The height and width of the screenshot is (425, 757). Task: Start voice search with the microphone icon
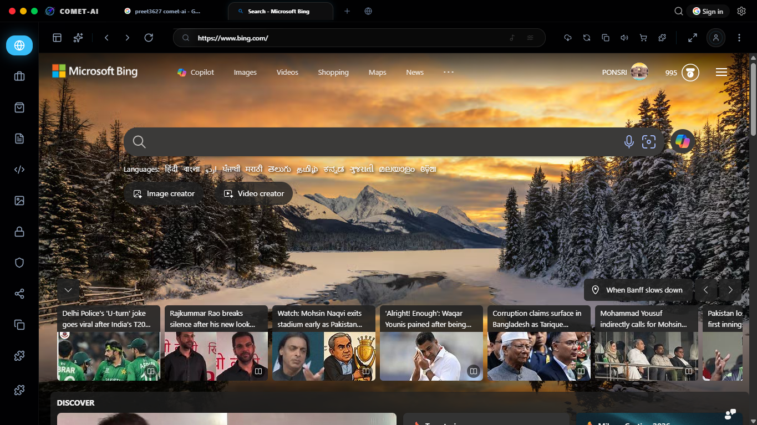[629, 142]
